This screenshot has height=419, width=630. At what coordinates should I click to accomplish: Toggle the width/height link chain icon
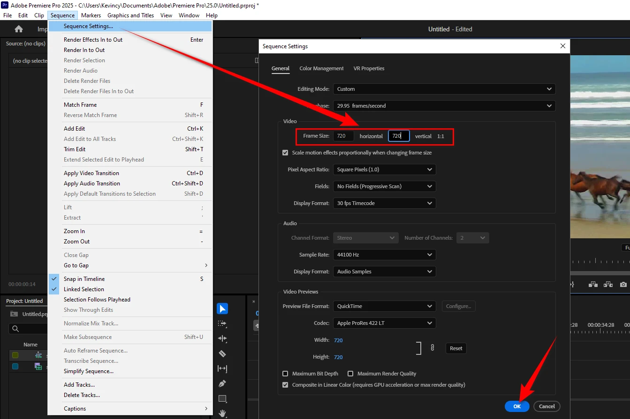pos(433,348)
